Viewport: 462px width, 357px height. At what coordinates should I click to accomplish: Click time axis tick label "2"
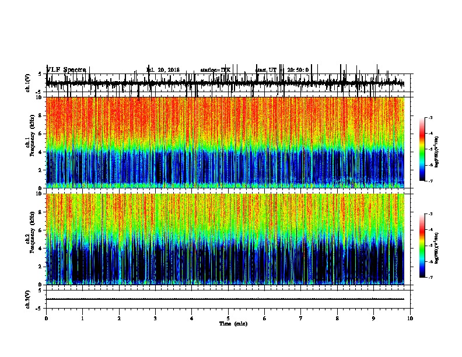[x=119, y=318]
